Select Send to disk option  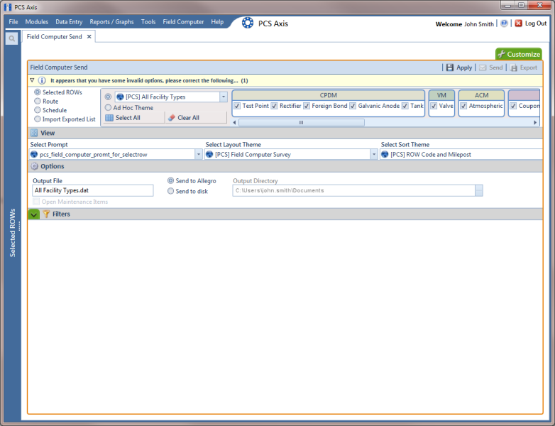[x=170, y=191]
